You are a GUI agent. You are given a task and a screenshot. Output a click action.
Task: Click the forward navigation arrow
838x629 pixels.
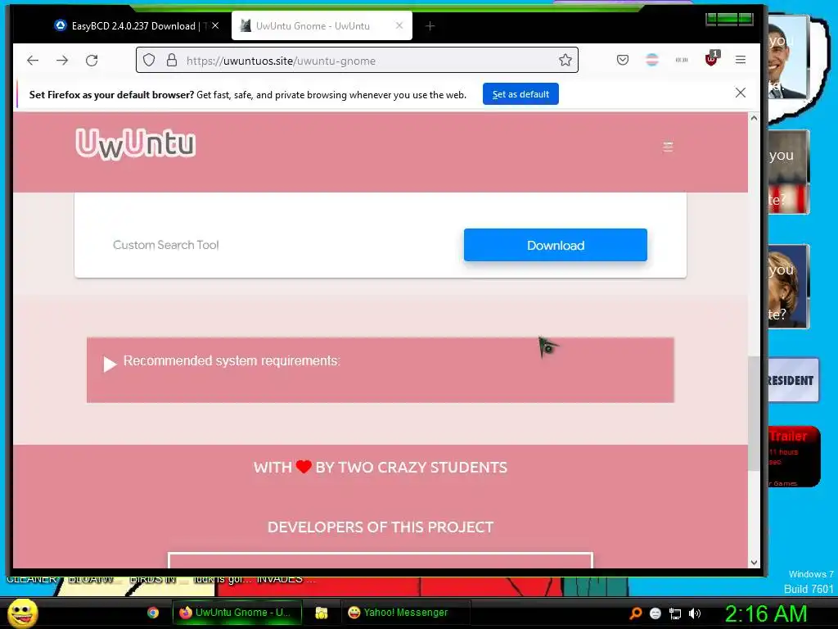(x=62, y=61)
